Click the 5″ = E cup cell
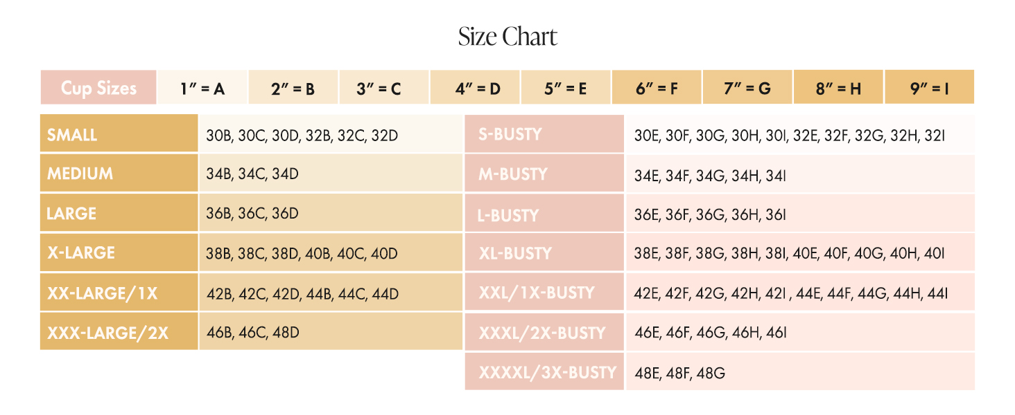 click(x=565, y=88)
